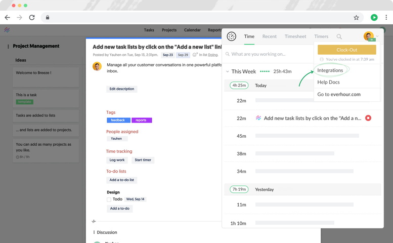Bookmark the page with the star icon
The width and height of the screenshot is (393, 243).
pos(356,18)
